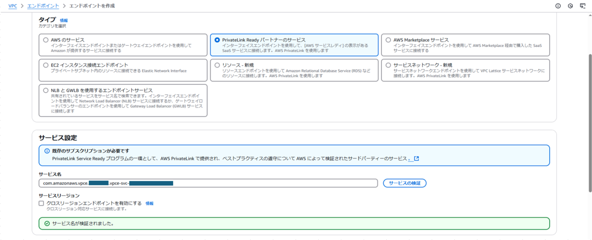Click the サービス設定 heading text

tap(57, 137)
